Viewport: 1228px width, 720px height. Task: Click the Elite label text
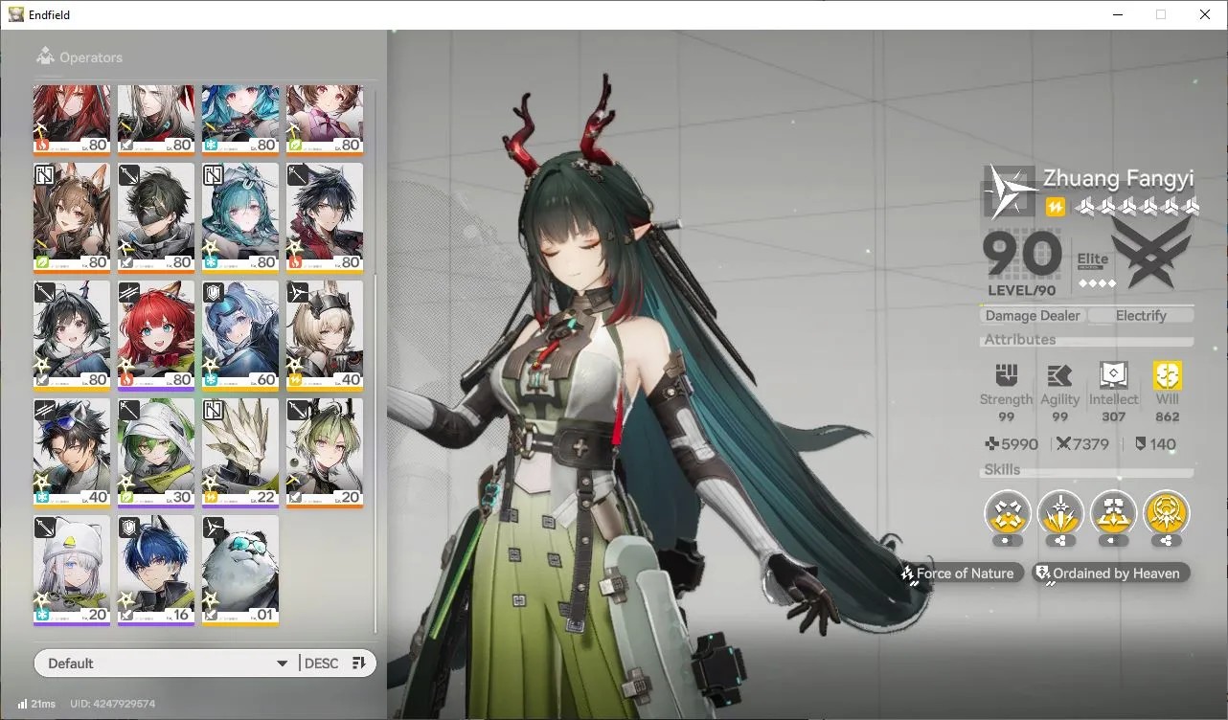click(1093, 259)
